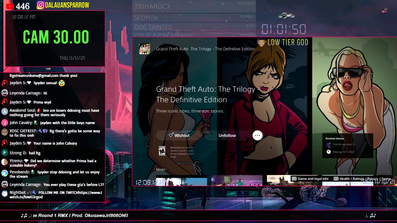Click the Friends who play icon
Viewport: 397px width, 223px height.
pyautogui.click(x=328, y=145)
